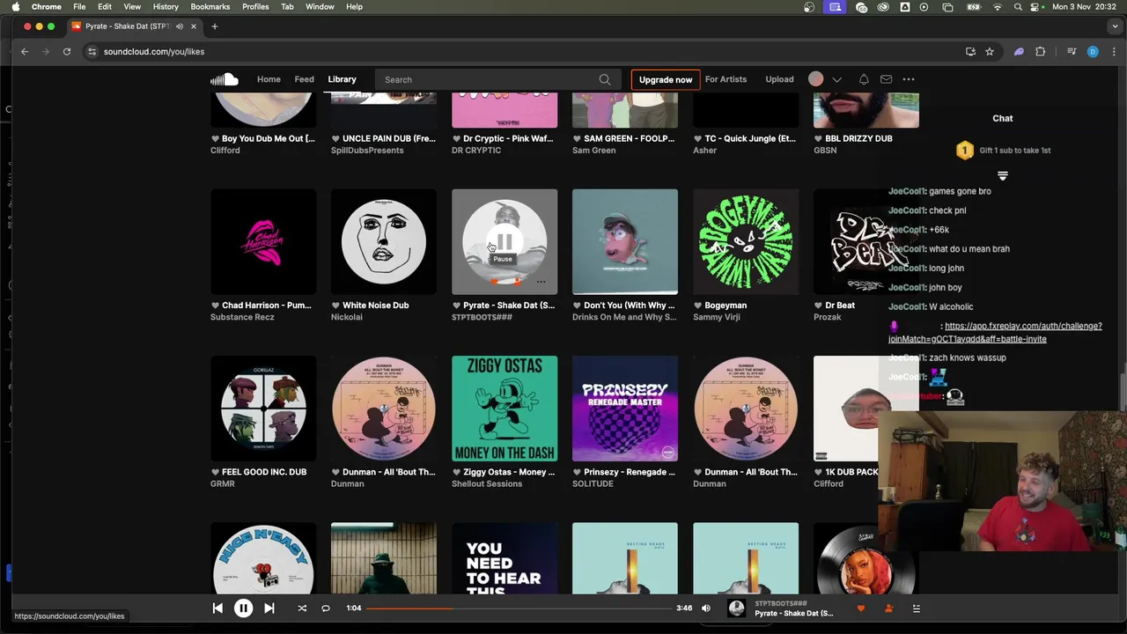Unlike Ziggy Ostas - Money track
1127x634 pixels.
(456, 472)
